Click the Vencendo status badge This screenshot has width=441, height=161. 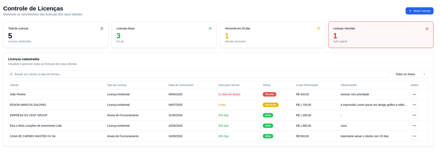[270, 105]
